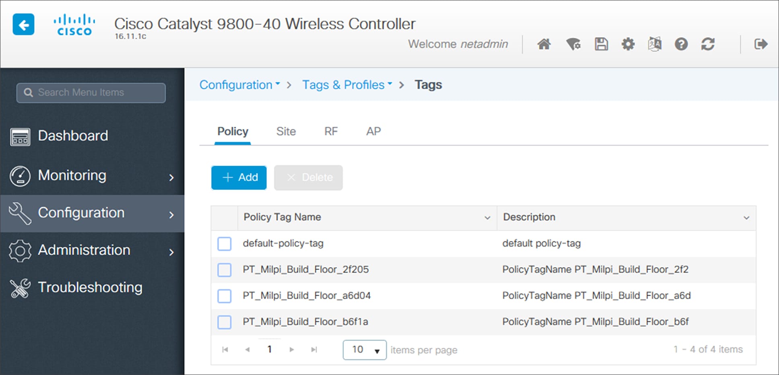Screen dimensions: 779x375
Task: Click description "PolicyTagName PT_Milpi_Build_Floor_a6d"
Action: [x=597, y=295]
